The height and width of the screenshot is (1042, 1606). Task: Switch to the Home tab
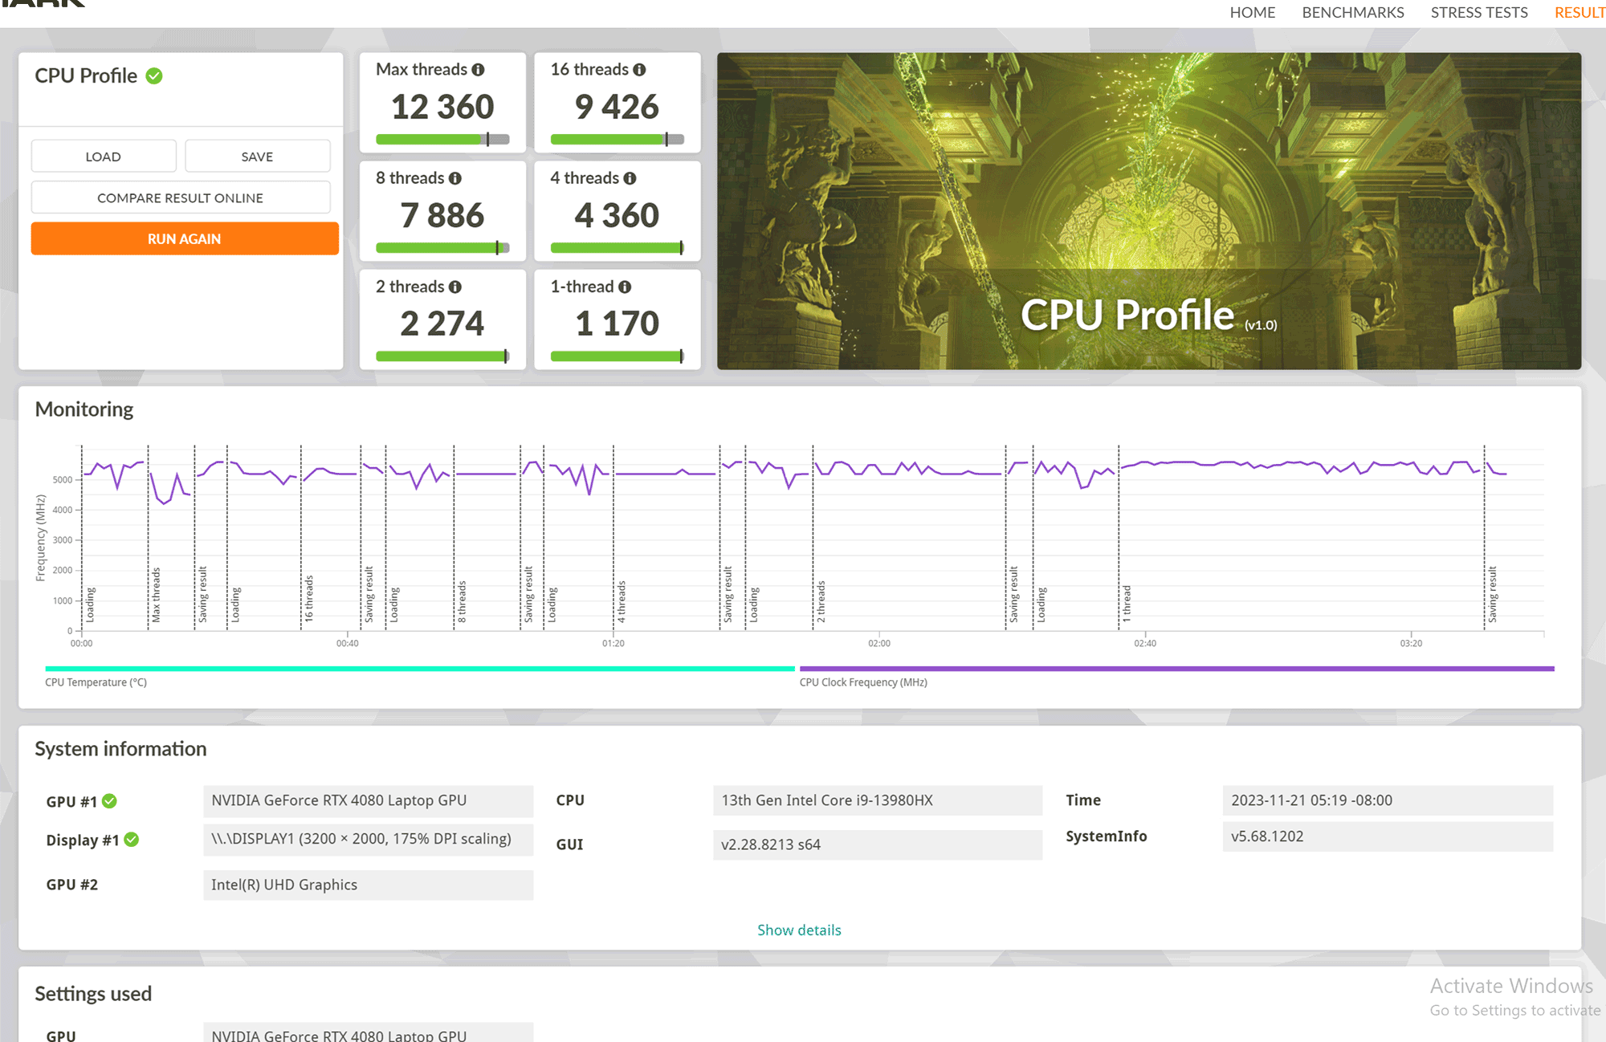click(x=1252, y=13)
